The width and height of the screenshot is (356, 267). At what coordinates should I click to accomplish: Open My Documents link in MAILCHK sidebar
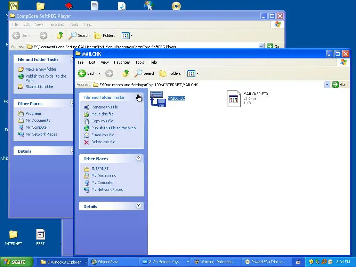[104, 176]
